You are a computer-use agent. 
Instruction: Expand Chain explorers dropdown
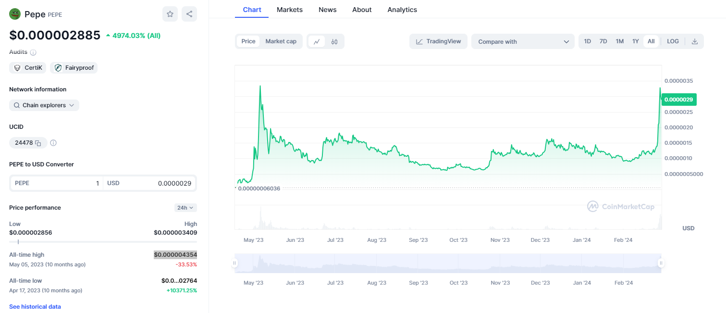pos(44,105)
